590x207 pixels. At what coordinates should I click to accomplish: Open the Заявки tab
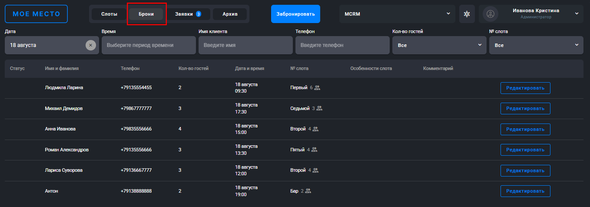pos(188,14)
